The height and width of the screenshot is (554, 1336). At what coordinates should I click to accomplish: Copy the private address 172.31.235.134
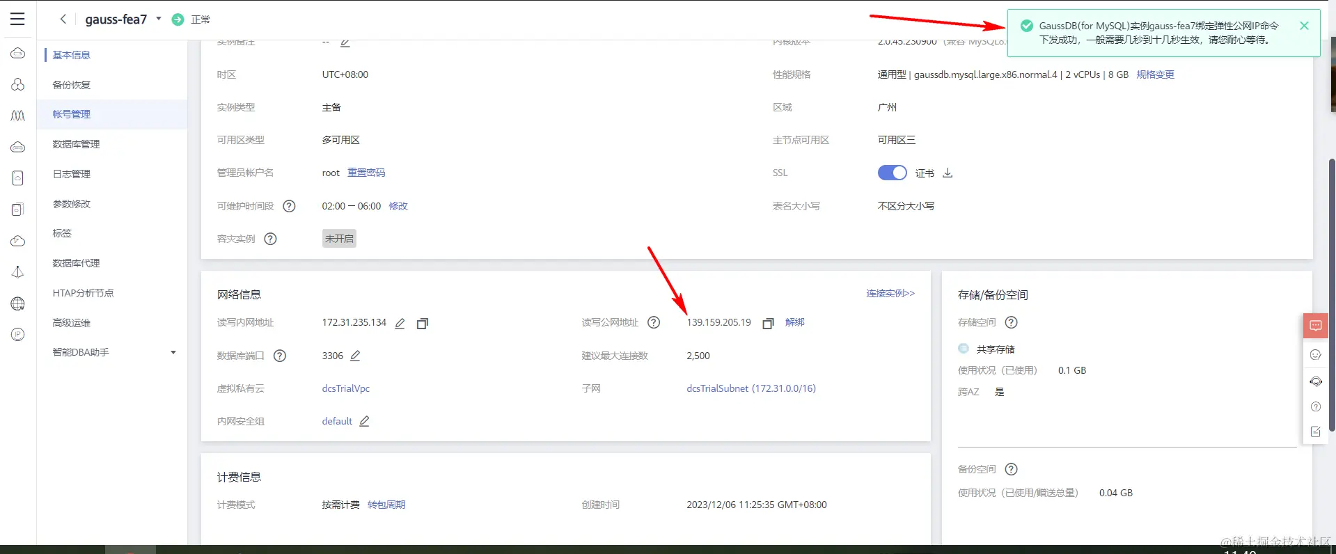coord(422,323)
